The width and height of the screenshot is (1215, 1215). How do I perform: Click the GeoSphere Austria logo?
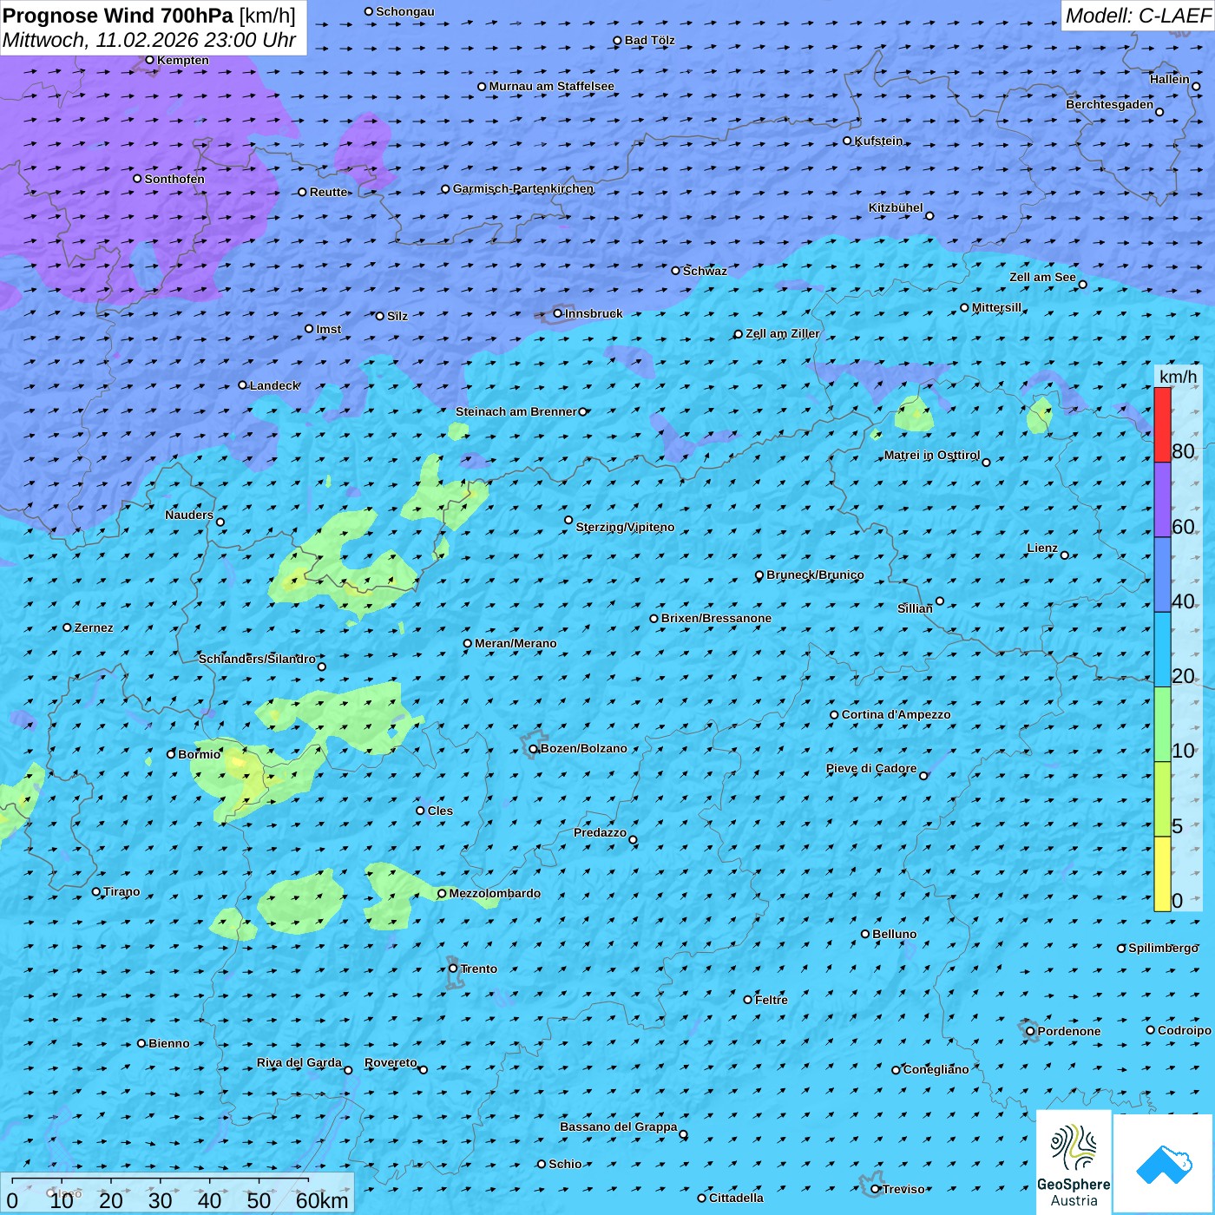point(1074,1162)
